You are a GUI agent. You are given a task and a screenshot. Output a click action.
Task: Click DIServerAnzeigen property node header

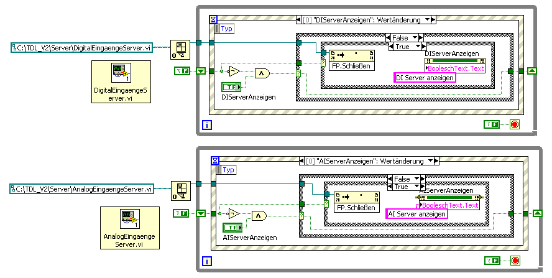pyautogui.click(x=455, y=61)
